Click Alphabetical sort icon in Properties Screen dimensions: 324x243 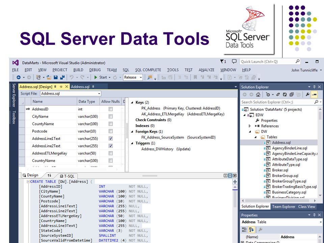click(x=251, y=230)
